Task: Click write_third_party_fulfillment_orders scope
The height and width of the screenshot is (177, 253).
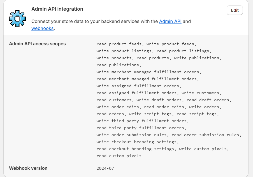Action: (x=141, y=121)
